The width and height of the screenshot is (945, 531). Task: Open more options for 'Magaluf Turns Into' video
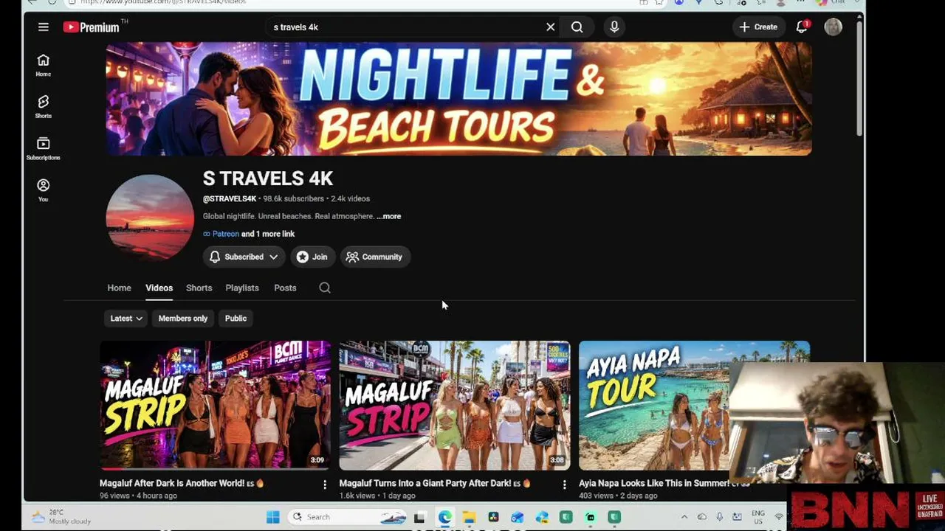point(565,485)
